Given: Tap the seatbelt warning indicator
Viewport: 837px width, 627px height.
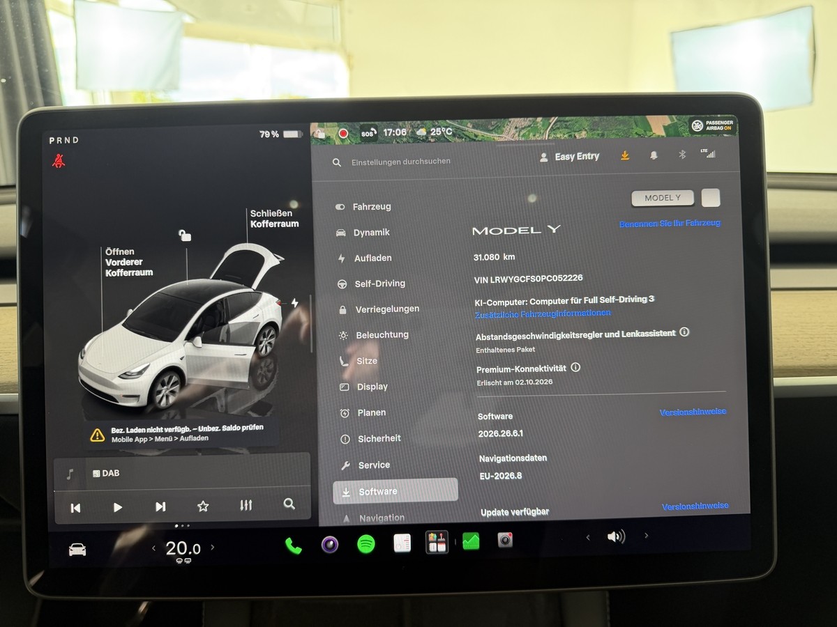Looking at the screenshot, I should tap(59, 161).
